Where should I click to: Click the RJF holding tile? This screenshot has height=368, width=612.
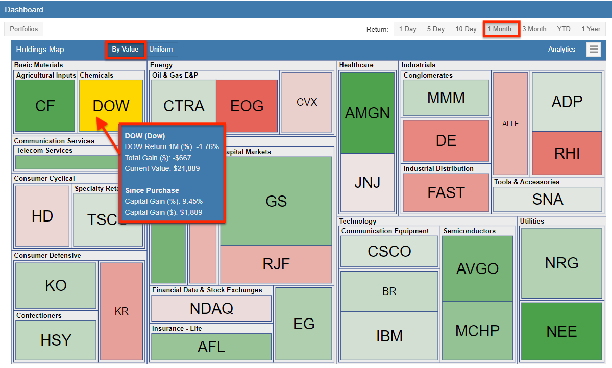276,264
